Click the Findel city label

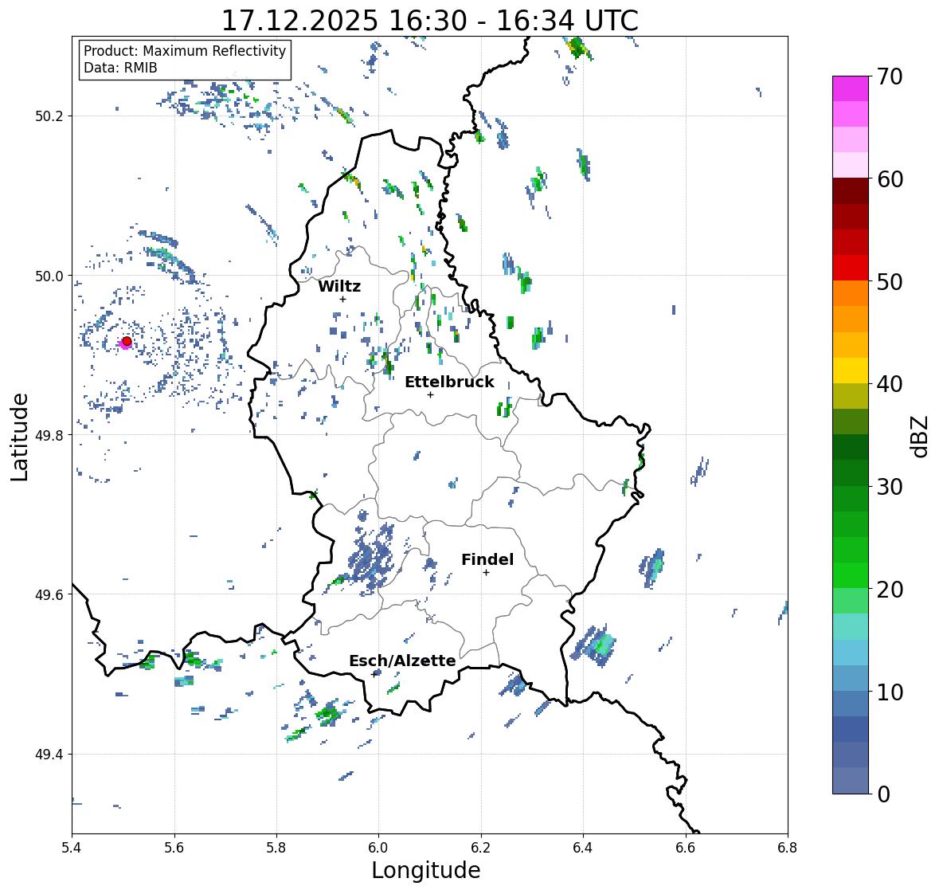[x=487, y=559]
